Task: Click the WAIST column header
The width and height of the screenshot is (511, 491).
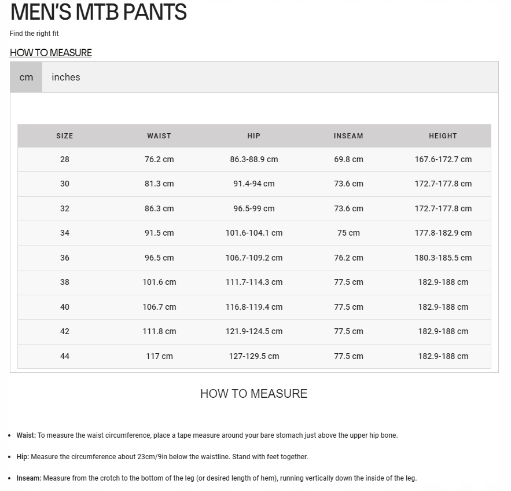Action: click(159, 136)
